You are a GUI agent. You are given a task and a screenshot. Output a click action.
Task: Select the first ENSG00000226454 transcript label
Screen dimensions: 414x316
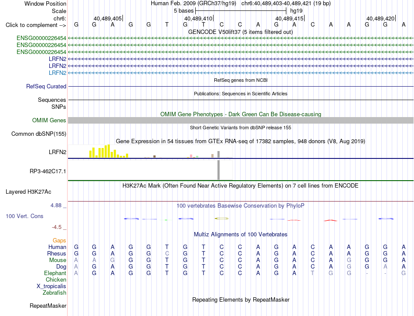point(41,38)
